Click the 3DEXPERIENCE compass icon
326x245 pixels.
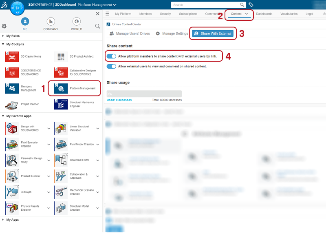[18, 7]
